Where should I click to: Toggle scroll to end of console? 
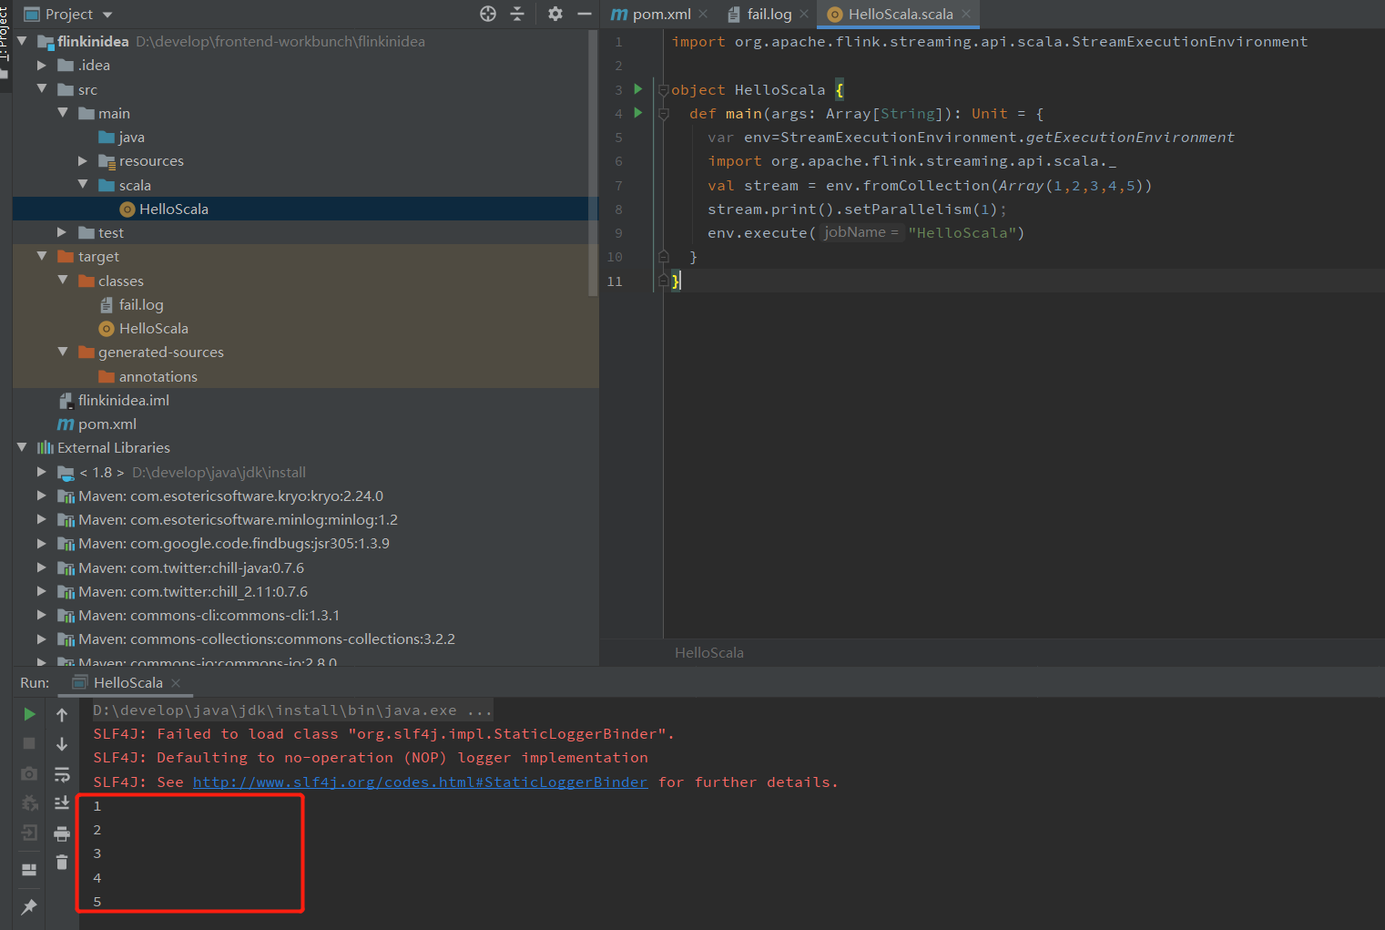pos(62,802)
